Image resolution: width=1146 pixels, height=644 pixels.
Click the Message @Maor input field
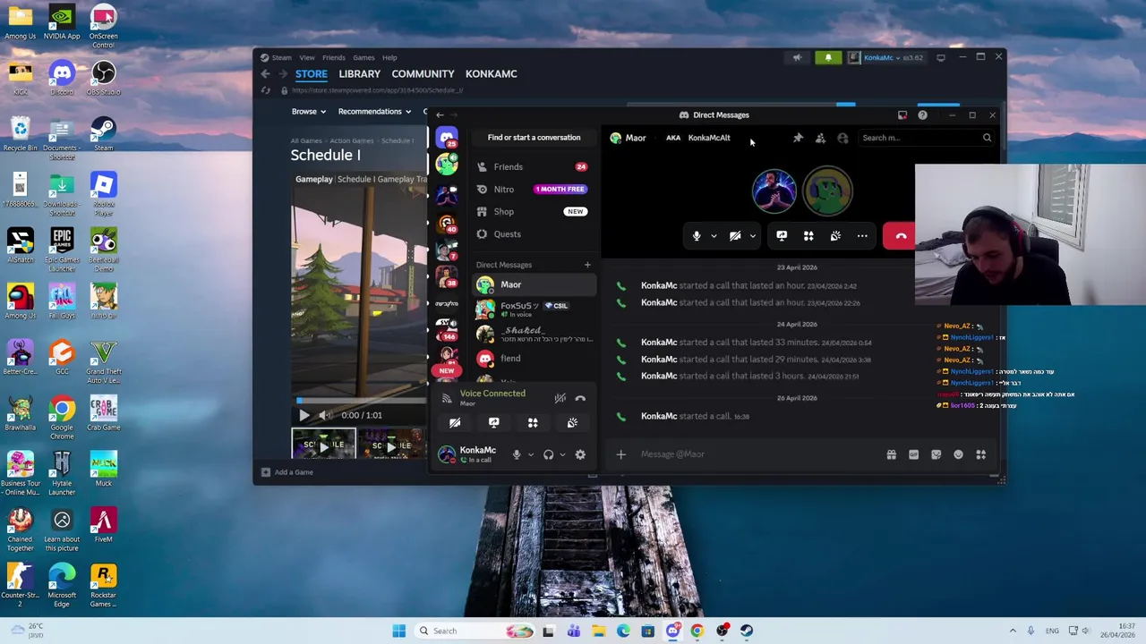click(x=757, y=454)
